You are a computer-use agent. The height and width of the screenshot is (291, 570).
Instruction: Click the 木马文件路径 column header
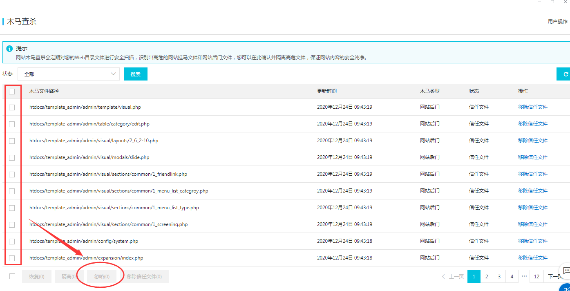point(44,91)
